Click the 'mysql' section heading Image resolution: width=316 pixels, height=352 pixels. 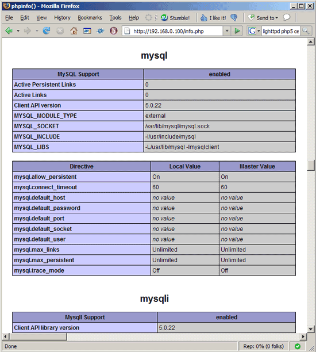pos(154,55)
